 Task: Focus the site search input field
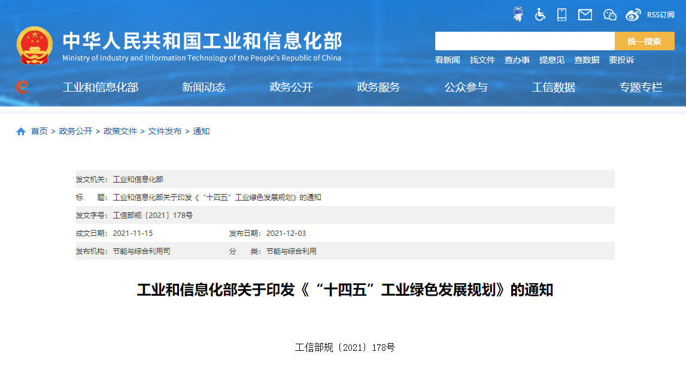pos(524,41)
